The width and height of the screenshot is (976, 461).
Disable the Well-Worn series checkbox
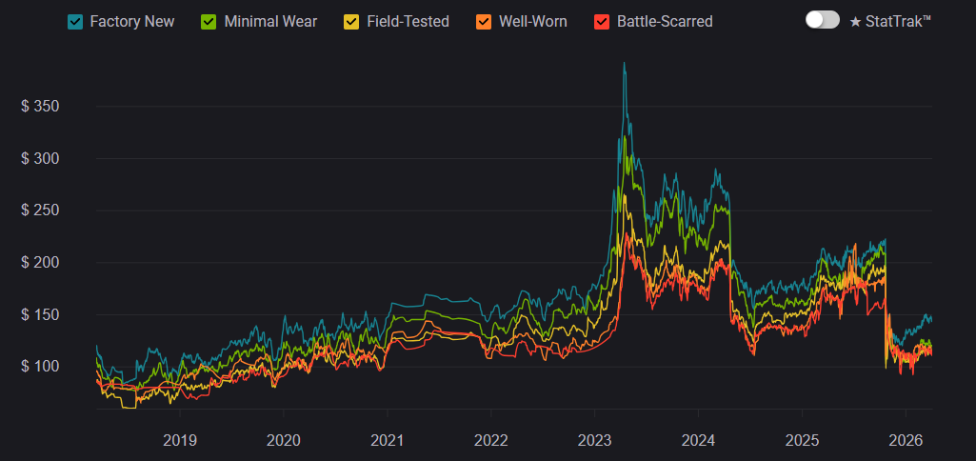485,21
